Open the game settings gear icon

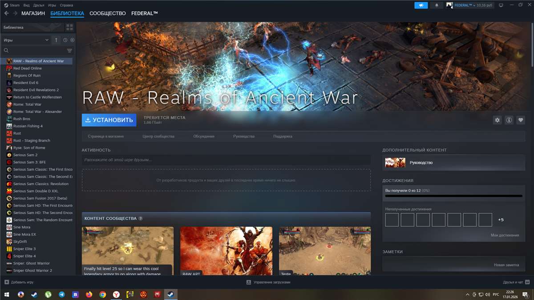click(x=497, y=120)
